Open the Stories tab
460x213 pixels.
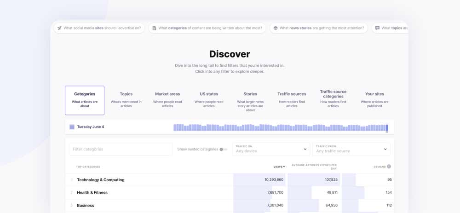(x=250, y=100)
